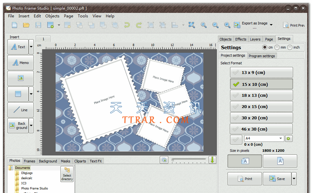The width and height of the screenshot is (312, 193).
Task: Click the Undo arrow icon
Action: click(127, 25)
